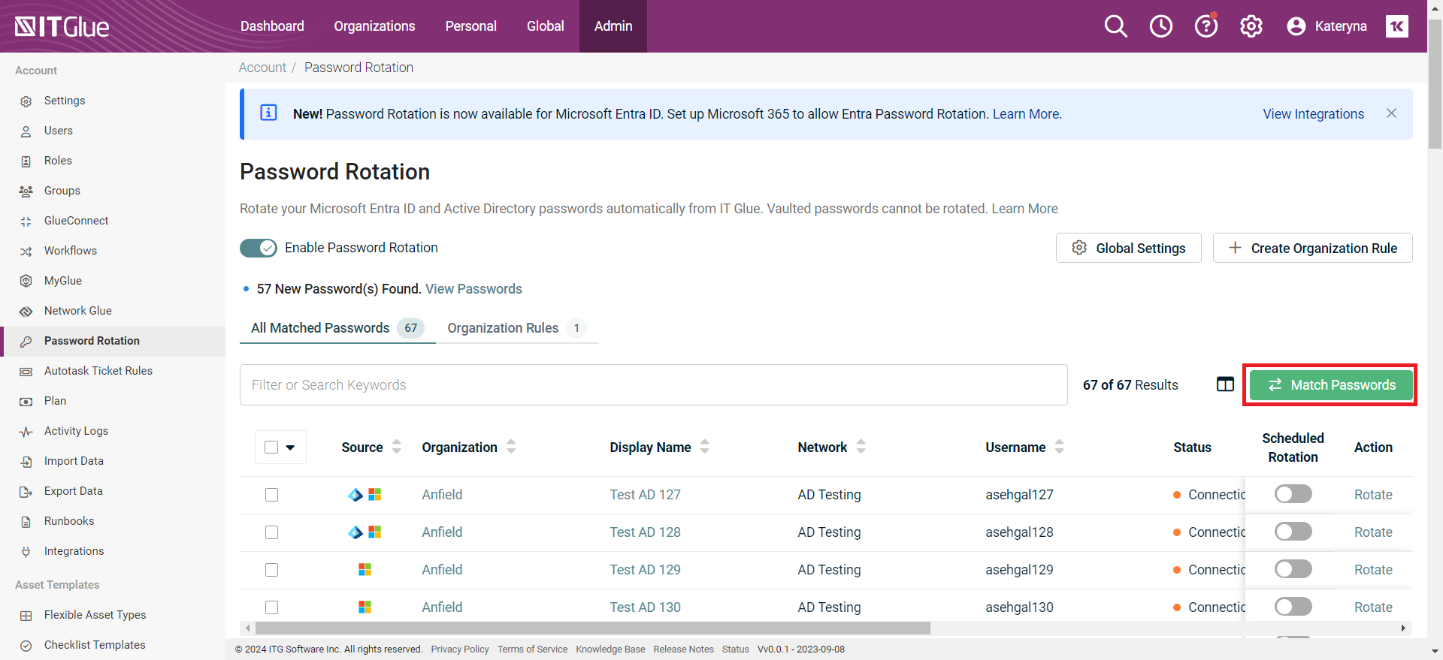Open the Test AD 128 display name
This screenshot has width=1443, height=660.
645,532
